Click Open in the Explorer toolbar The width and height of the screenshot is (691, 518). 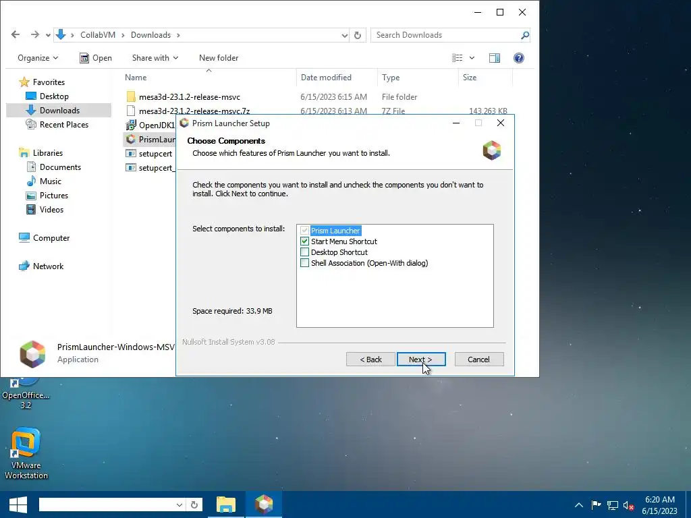point(96,58)
